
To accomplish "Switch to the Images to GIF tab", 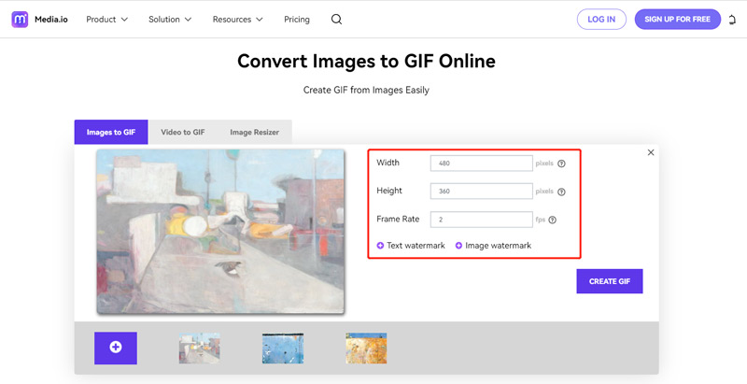I will [x=111, y=132].
